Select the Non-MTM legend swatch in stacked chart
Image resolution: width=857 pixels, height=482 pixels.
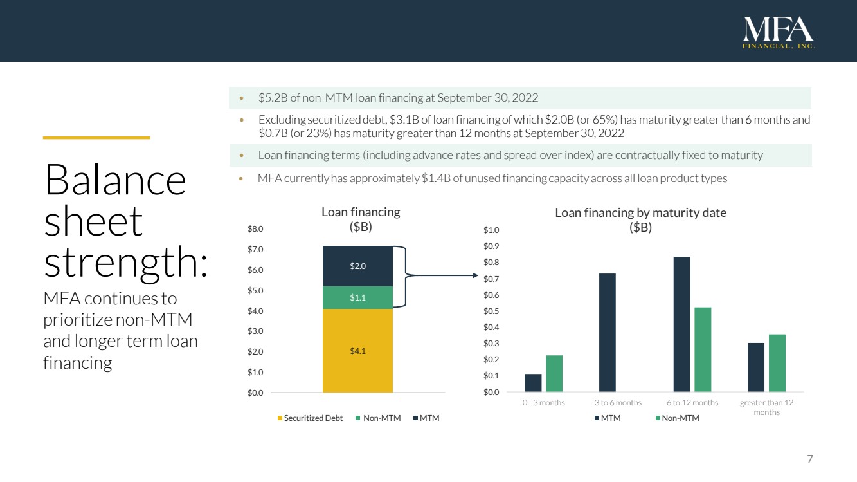[x=357, y=418]
